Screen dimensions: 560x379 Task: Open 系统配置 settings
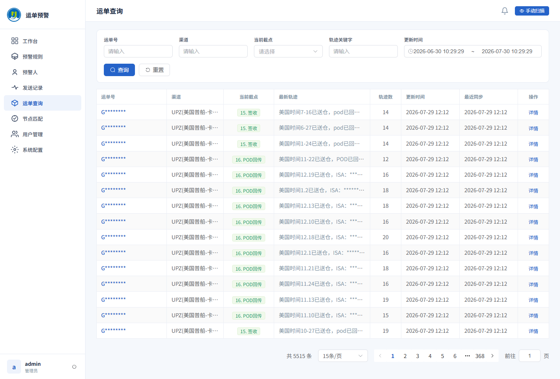(x=42, y=150)
